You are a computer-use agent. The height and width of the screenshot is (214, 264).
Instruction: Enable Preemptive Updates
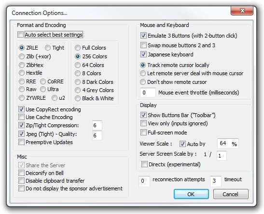(x=21, y=142)
